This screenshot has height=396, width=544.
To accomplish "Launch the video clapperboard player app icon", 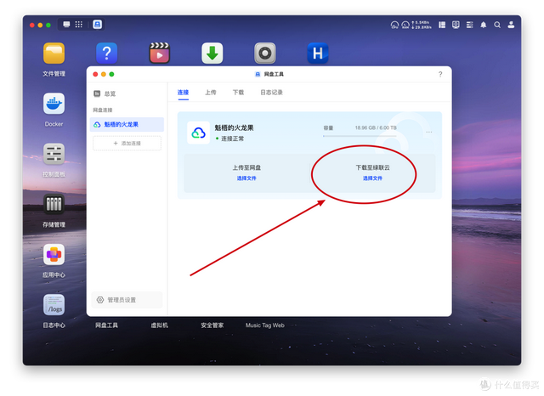I will tap(159, 54).
